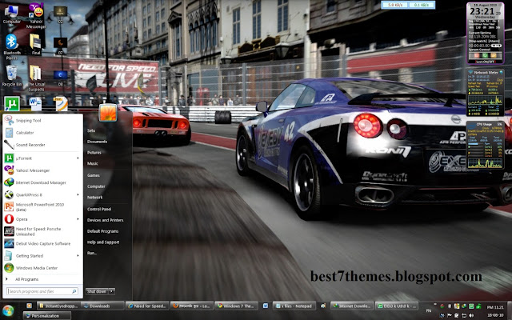Open the Bluetooth Places desktop icon
Viewport: 512px width, 320px height.
coord(11,46)
